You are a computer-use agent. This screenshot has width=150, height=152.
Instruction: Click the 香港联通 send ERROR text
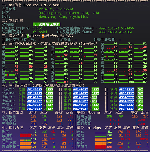(114, 120)
